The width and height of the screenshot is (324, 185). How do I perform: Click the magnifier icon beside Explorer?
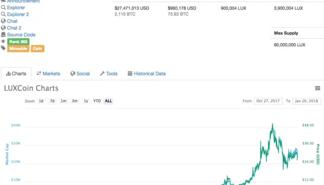3,8
